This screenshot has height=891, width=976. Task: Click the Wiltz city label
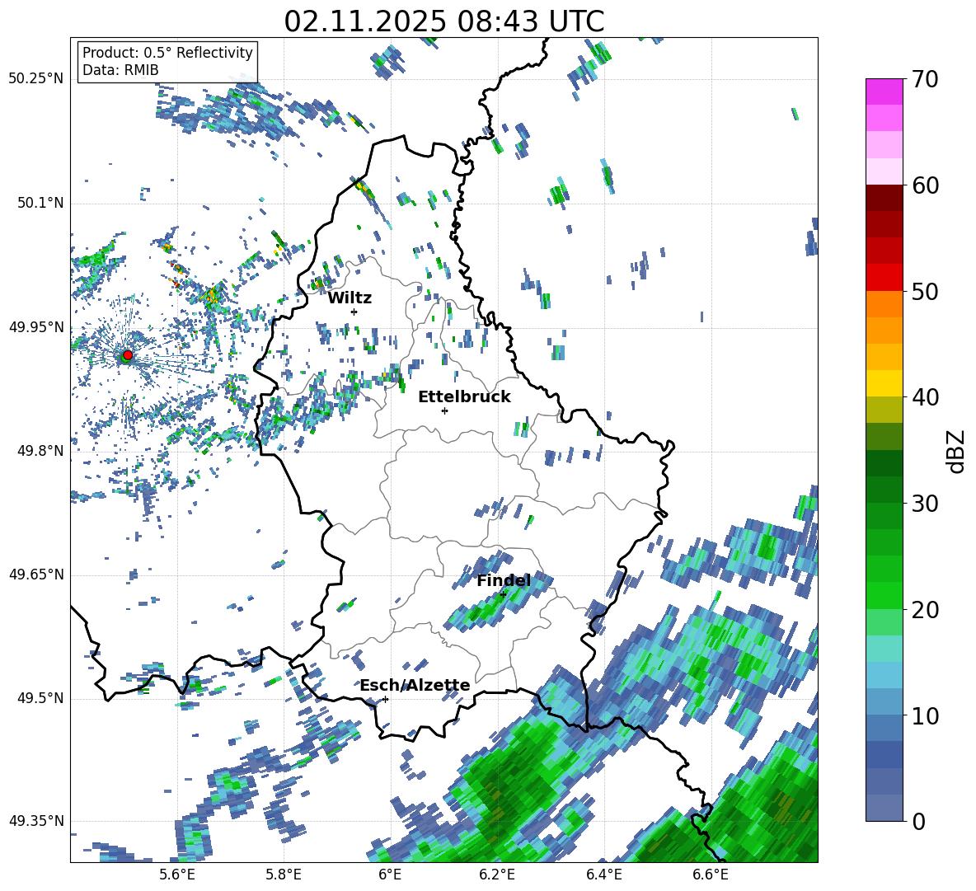tap(350, 298)
